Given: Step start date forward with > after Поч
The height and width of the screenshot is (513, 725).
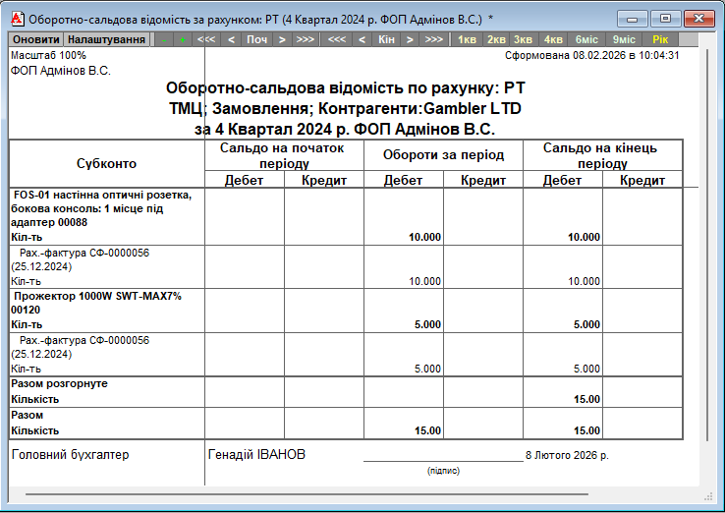Looking at the screenshot, I should [x=281, y=39].
